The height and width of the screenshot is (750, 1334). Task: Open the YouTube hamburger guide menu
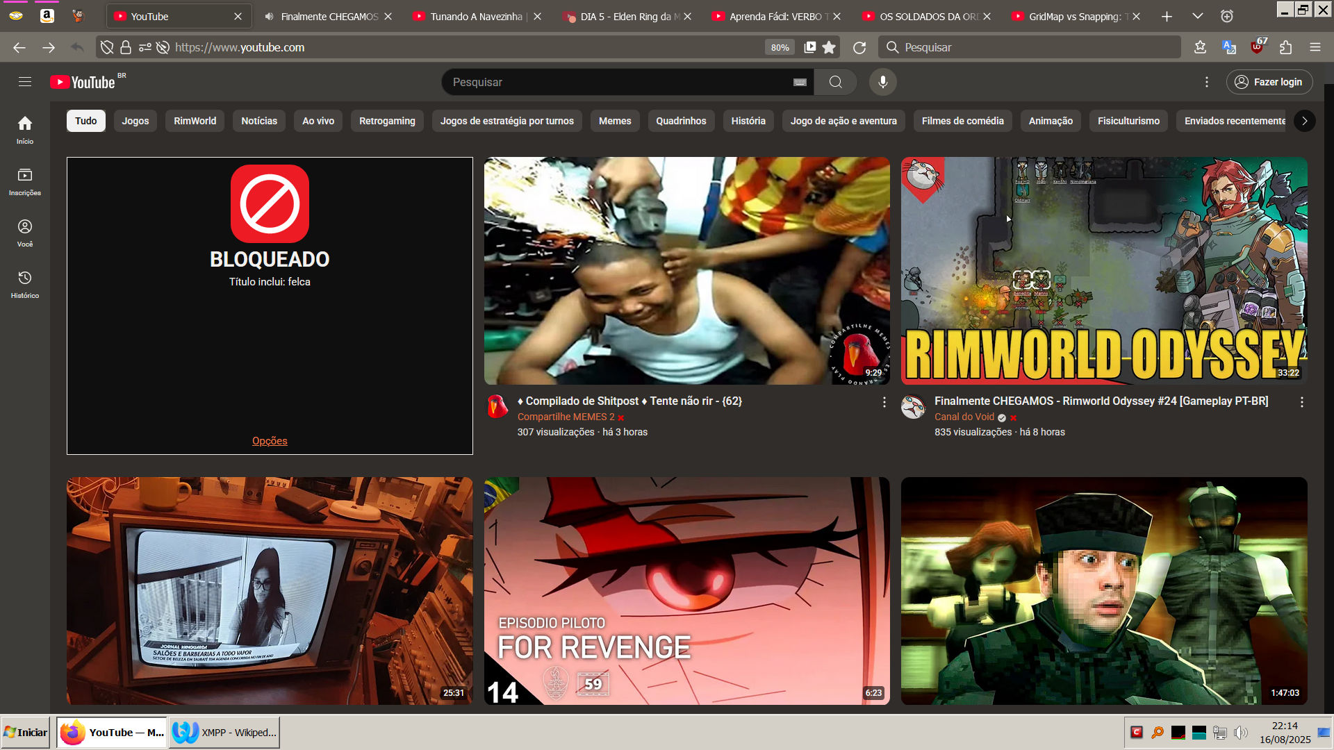tap(25, 82)
